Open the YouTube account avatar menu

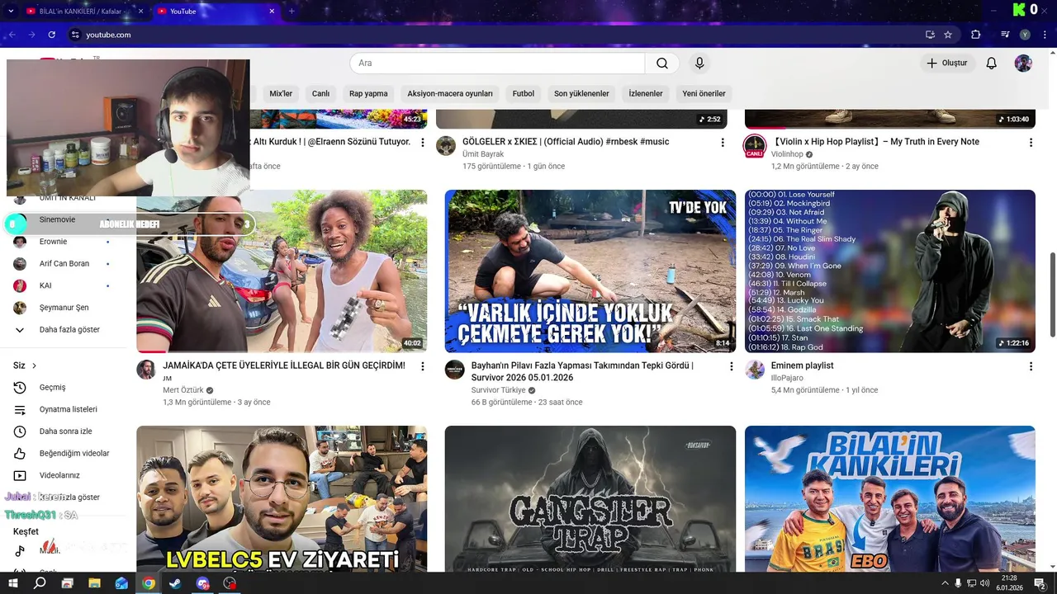(1023, 64)
